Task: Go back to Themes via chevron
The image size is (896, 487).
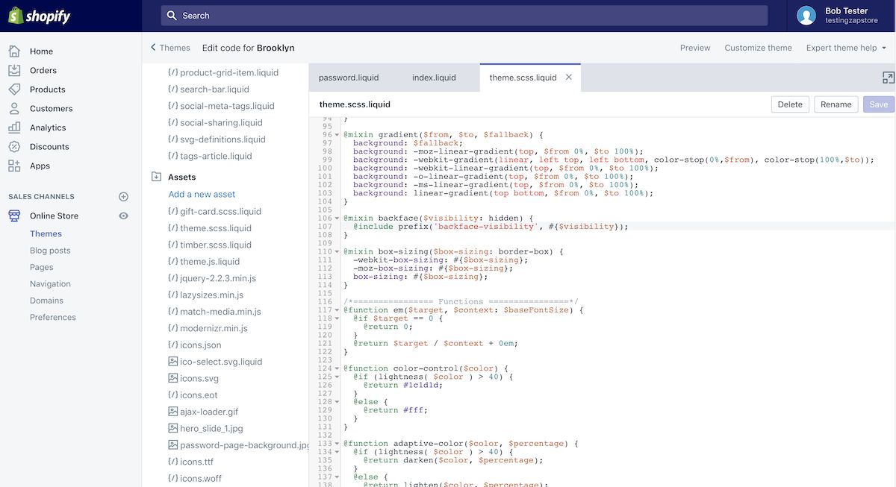Action: 154,48
